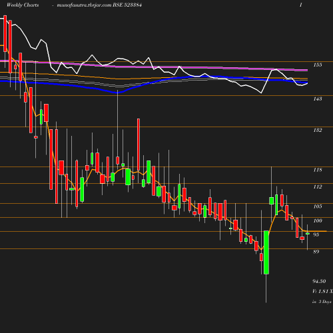This screenshot has height=333, width=333.
Task: Click the first tall red candle at top-left
Action: tap(5, 33)
